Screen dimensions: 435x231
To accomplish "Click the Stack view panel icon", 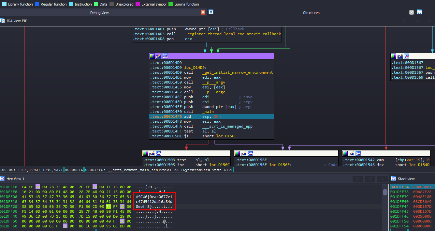I will point(393,178).
